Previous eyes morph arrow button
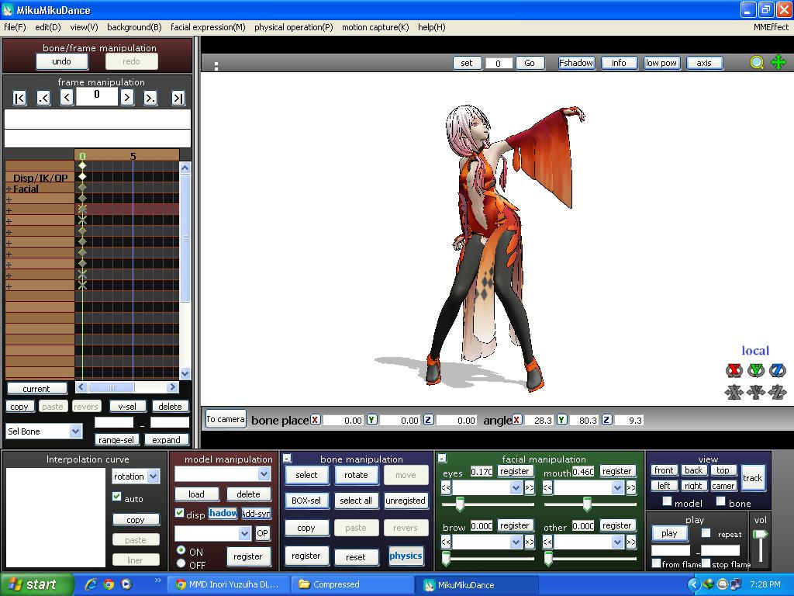Viewport: 794px width, 596px height. pos(446,487)
